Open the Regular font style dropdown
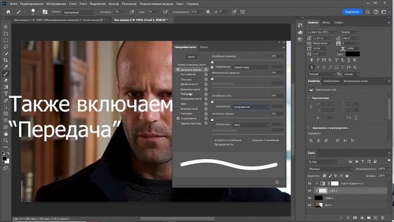Screen dimensions: 394x222 350,32
